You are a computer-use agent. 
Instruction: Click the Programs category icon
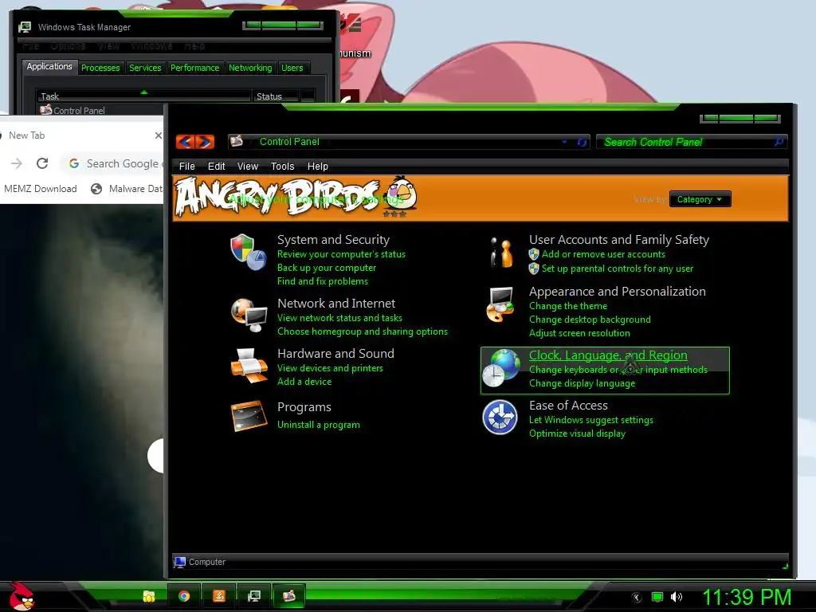[249, 415]
